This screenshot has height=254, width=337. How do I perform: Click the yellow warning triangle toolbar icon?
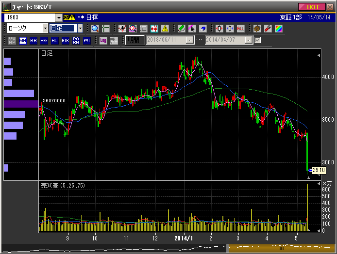click(165, 28)
